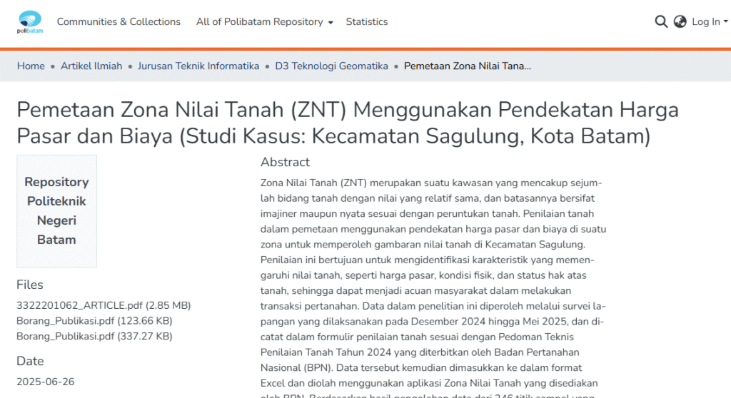
Task: Open Artikel Ilmiah breadcrumb link
Action: click(x=91, y=66)
